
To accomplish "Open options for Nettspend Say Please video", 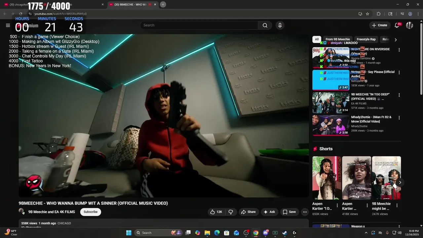I will [399, 72].
